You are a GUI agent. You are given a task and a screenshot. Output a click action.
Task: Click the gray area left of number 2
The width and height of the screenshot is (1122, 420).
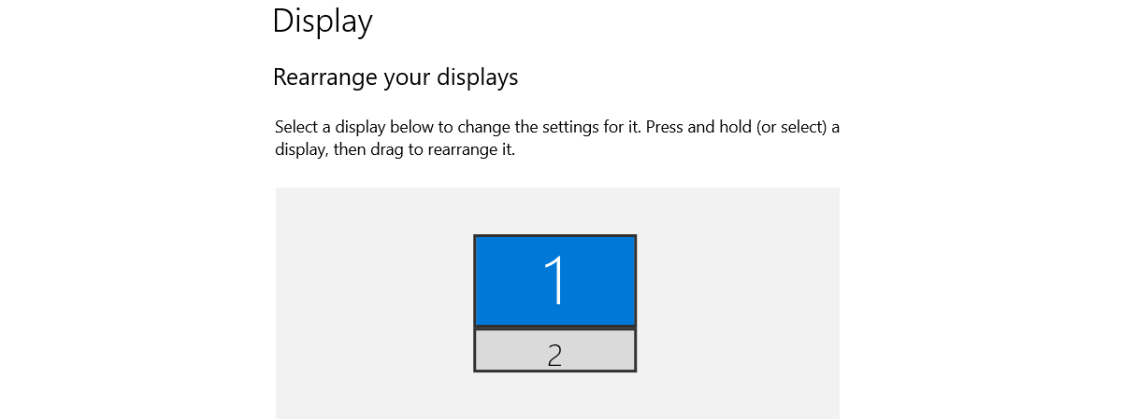505,350
